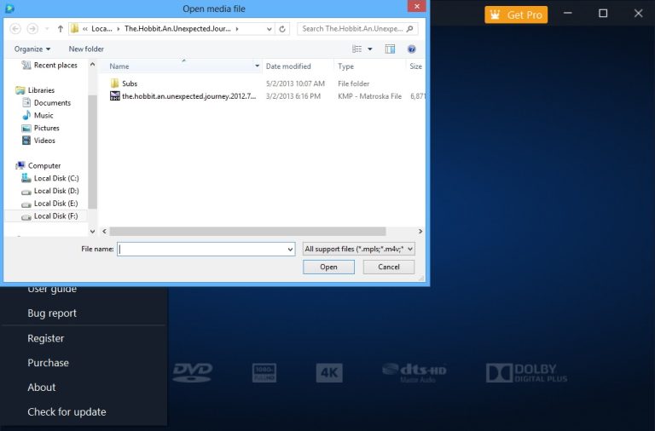Click the Bug report menu item
The image size is (655, 431).
(52, 313)
